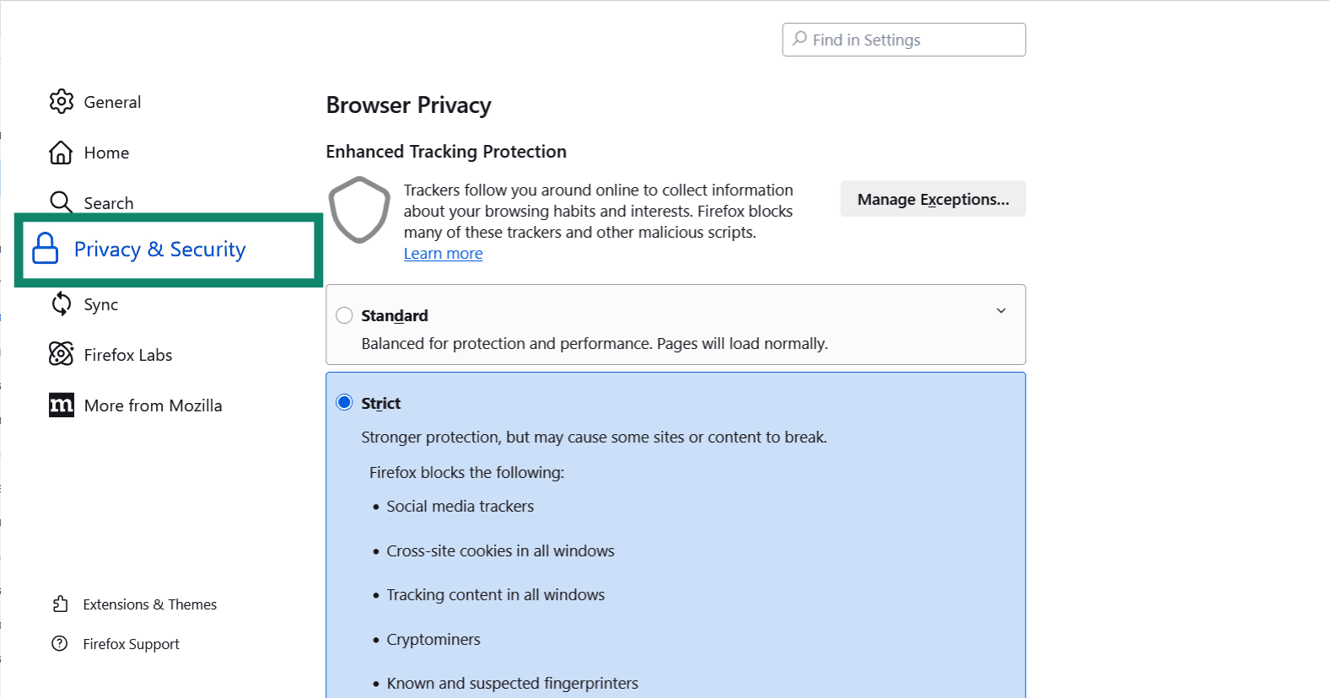The image size is (1329, 698).
Task: Collapse the Strict protection section
Action: (1001, 402)
